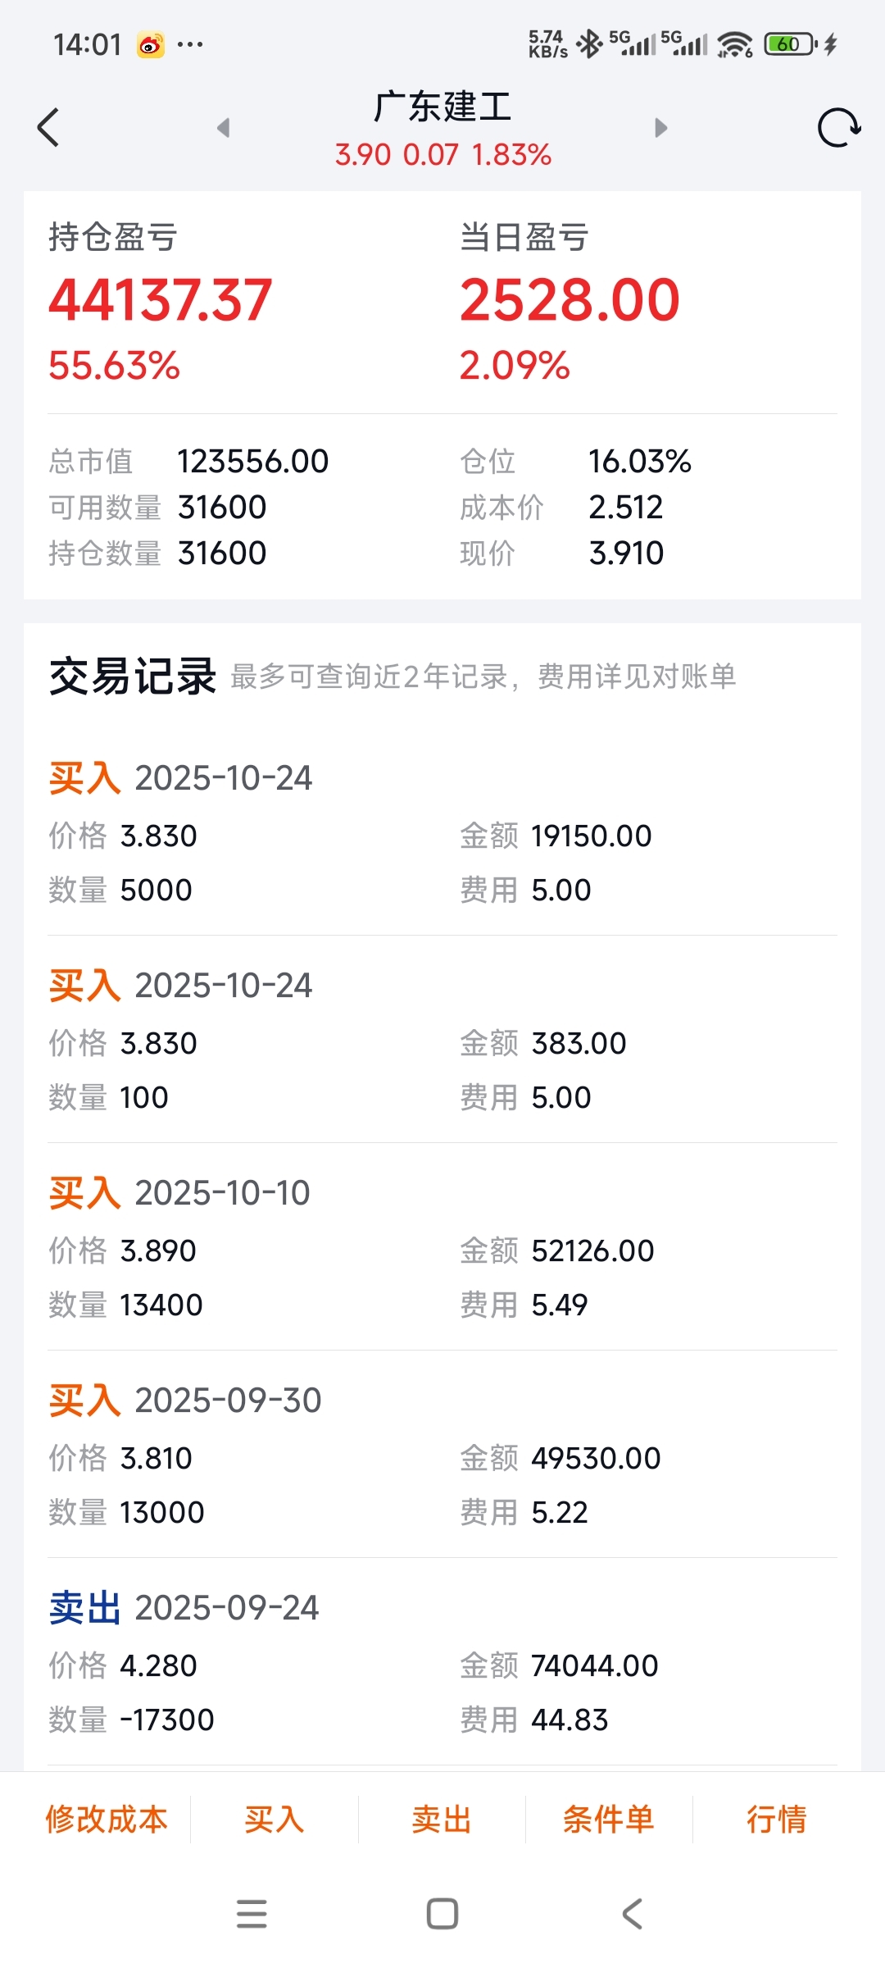Open Weibo notification icon in status bar
The height and width of the screenshot is (1968, 885).
click(150, 44)
